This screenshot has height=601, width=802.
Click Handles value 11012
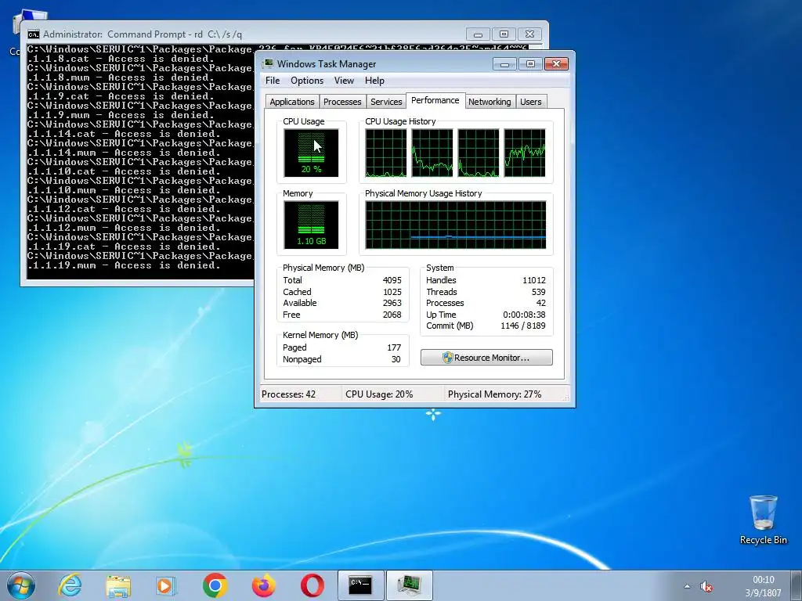point(534,280)
